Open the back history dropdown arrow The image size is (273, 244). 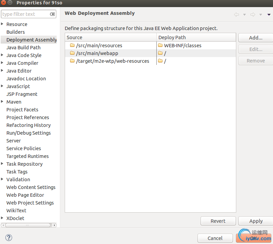[244, 15]
